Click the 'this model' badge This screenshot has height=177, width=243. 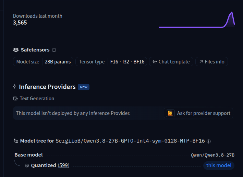219,165
